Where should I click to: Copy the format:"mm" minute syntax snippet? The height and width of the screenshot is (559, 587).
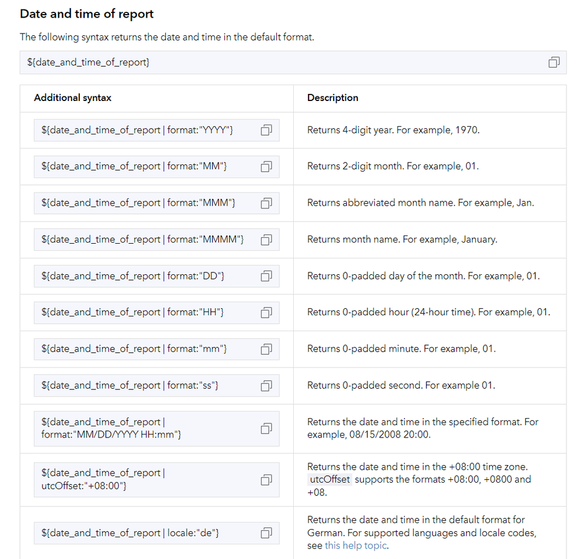[266, 349]
